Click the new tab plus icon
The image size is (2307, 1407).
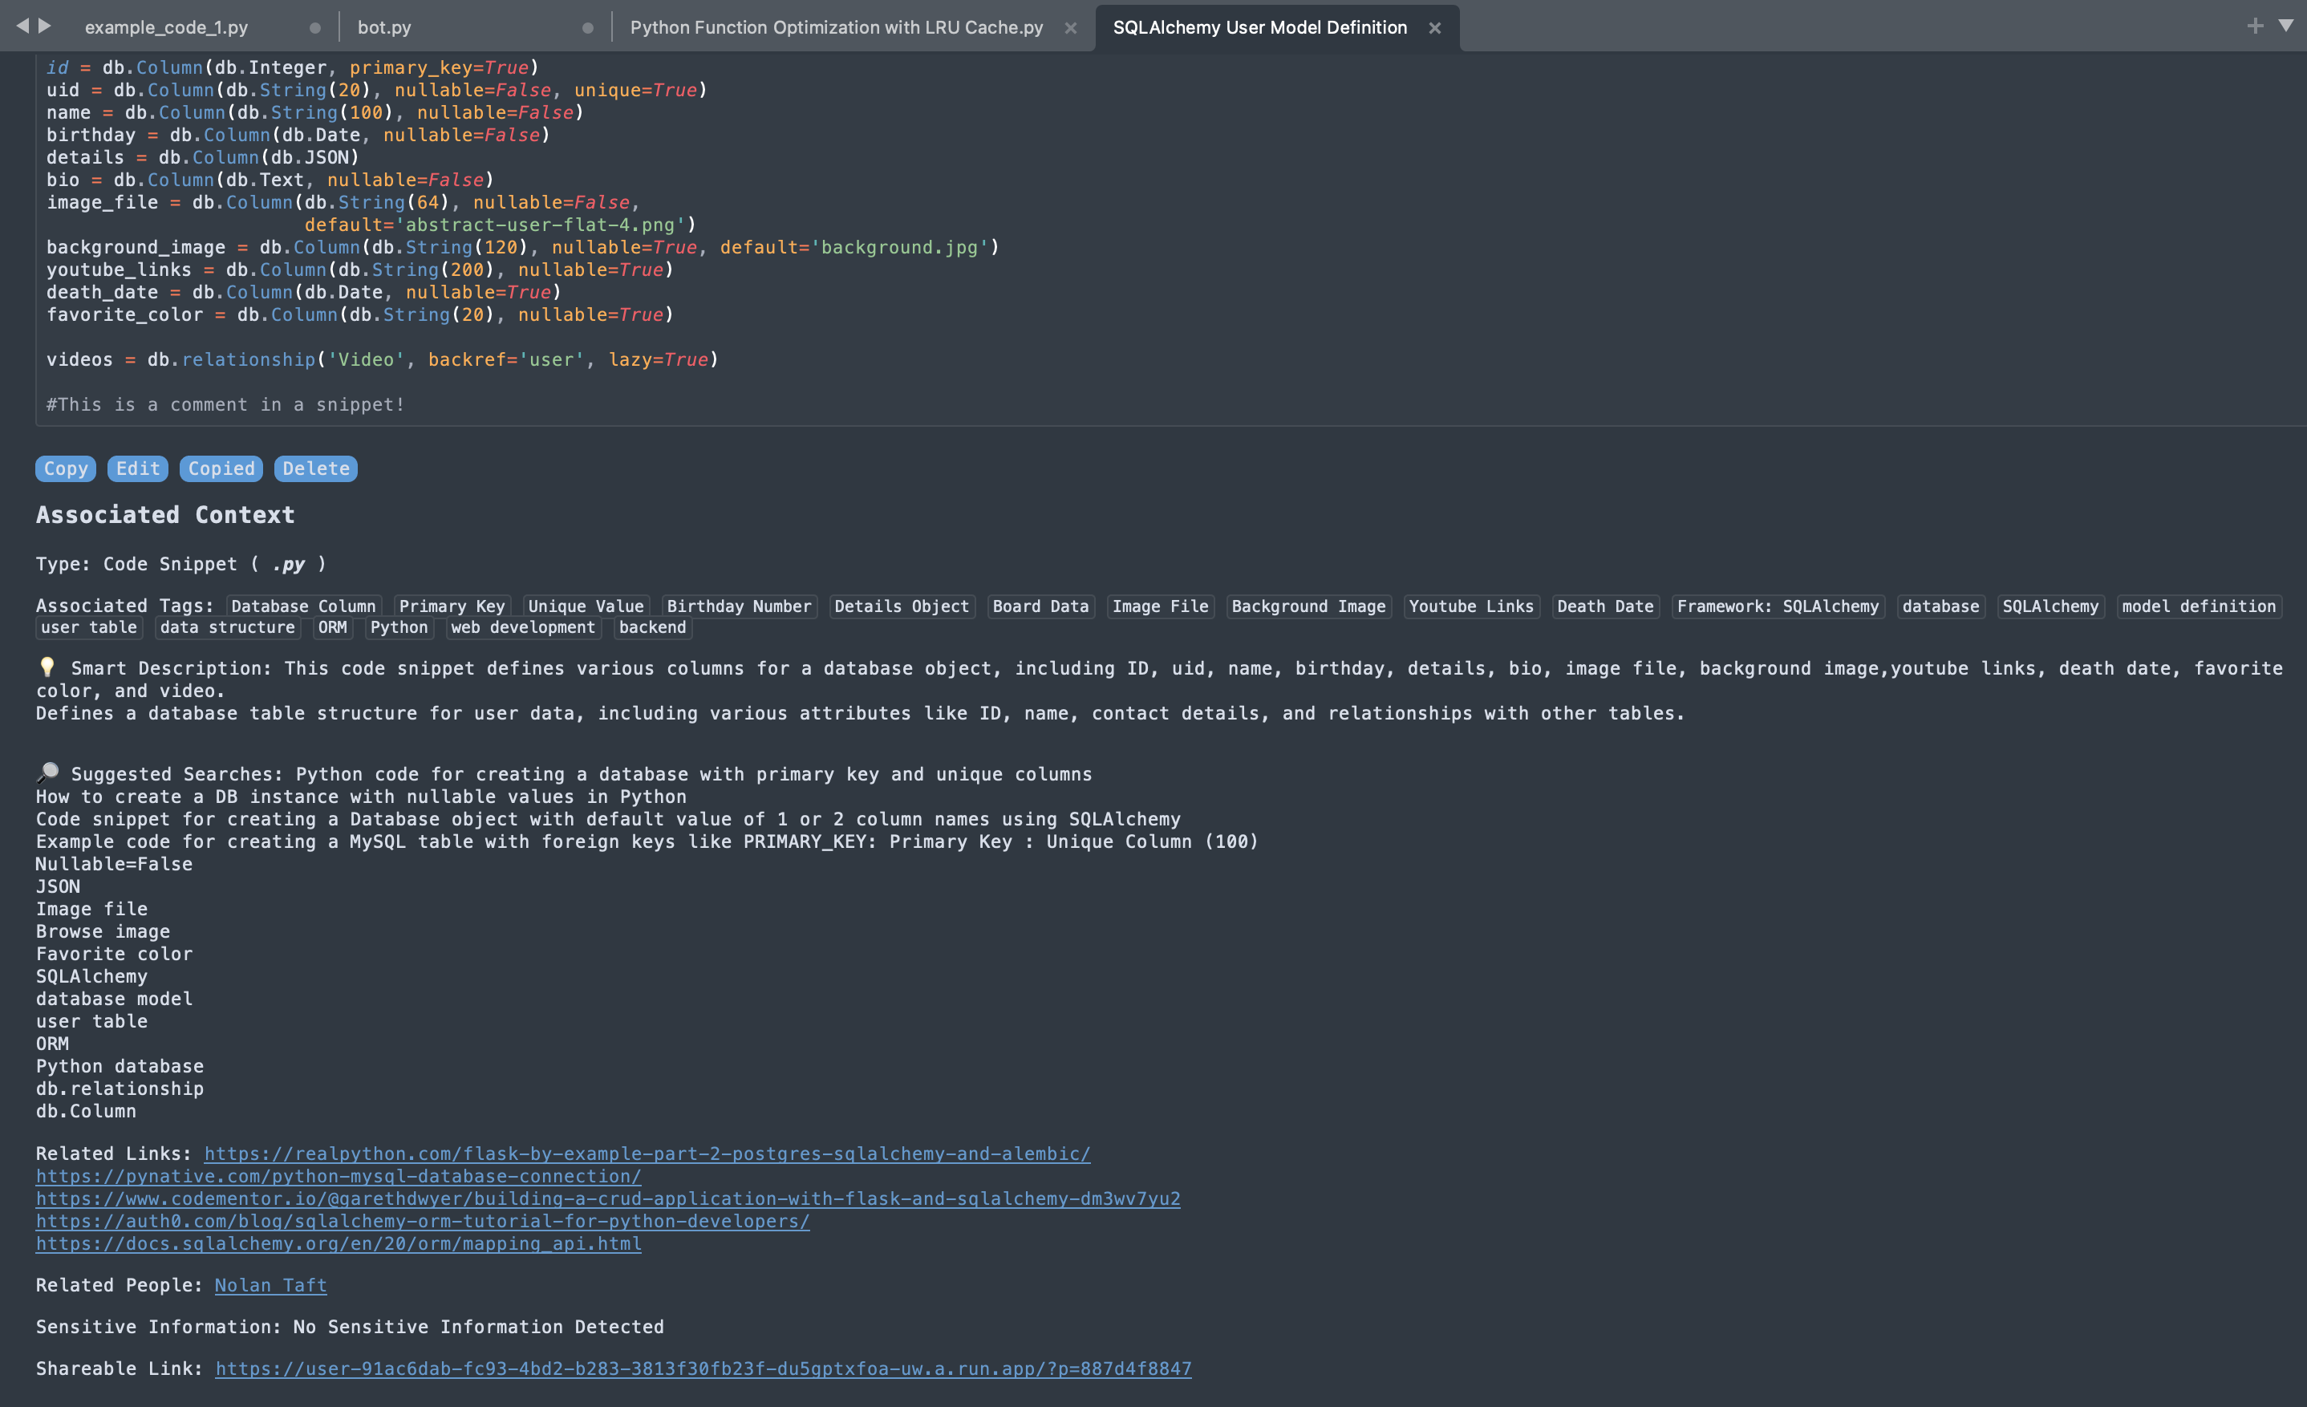click(2255, 26)
